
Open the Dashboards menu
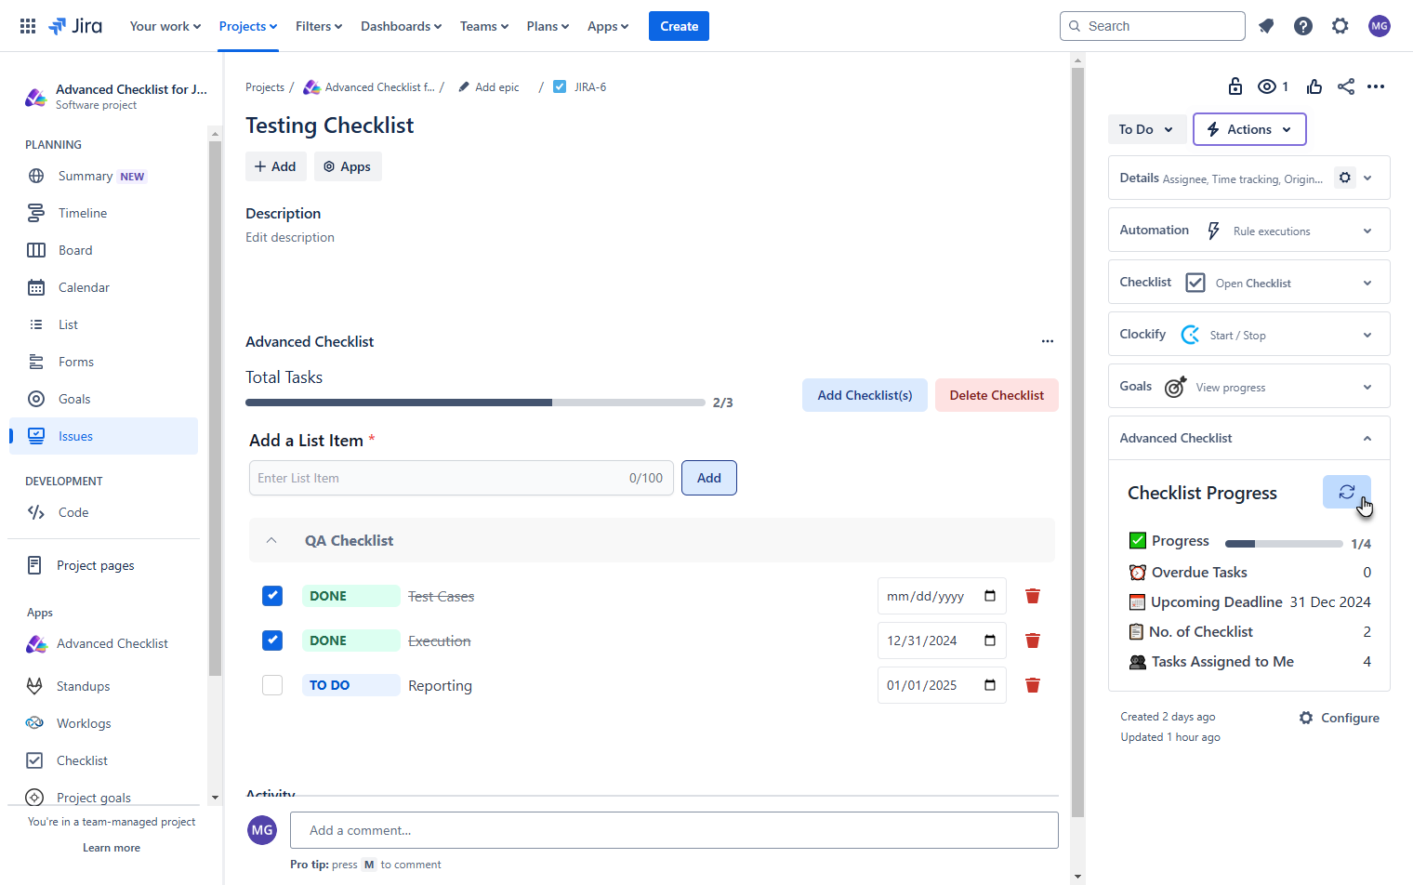pyautogui.click(x=401, y=25)
